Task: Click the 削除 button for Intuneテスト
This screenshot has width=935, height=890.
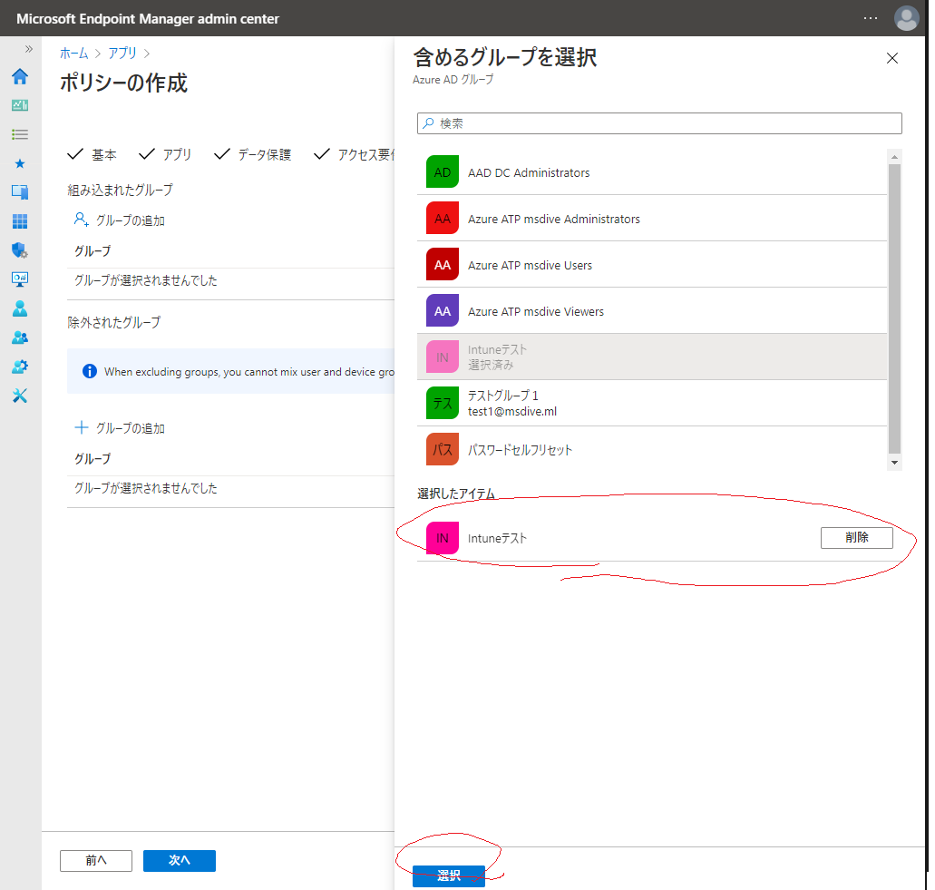Action: point(856,537)
